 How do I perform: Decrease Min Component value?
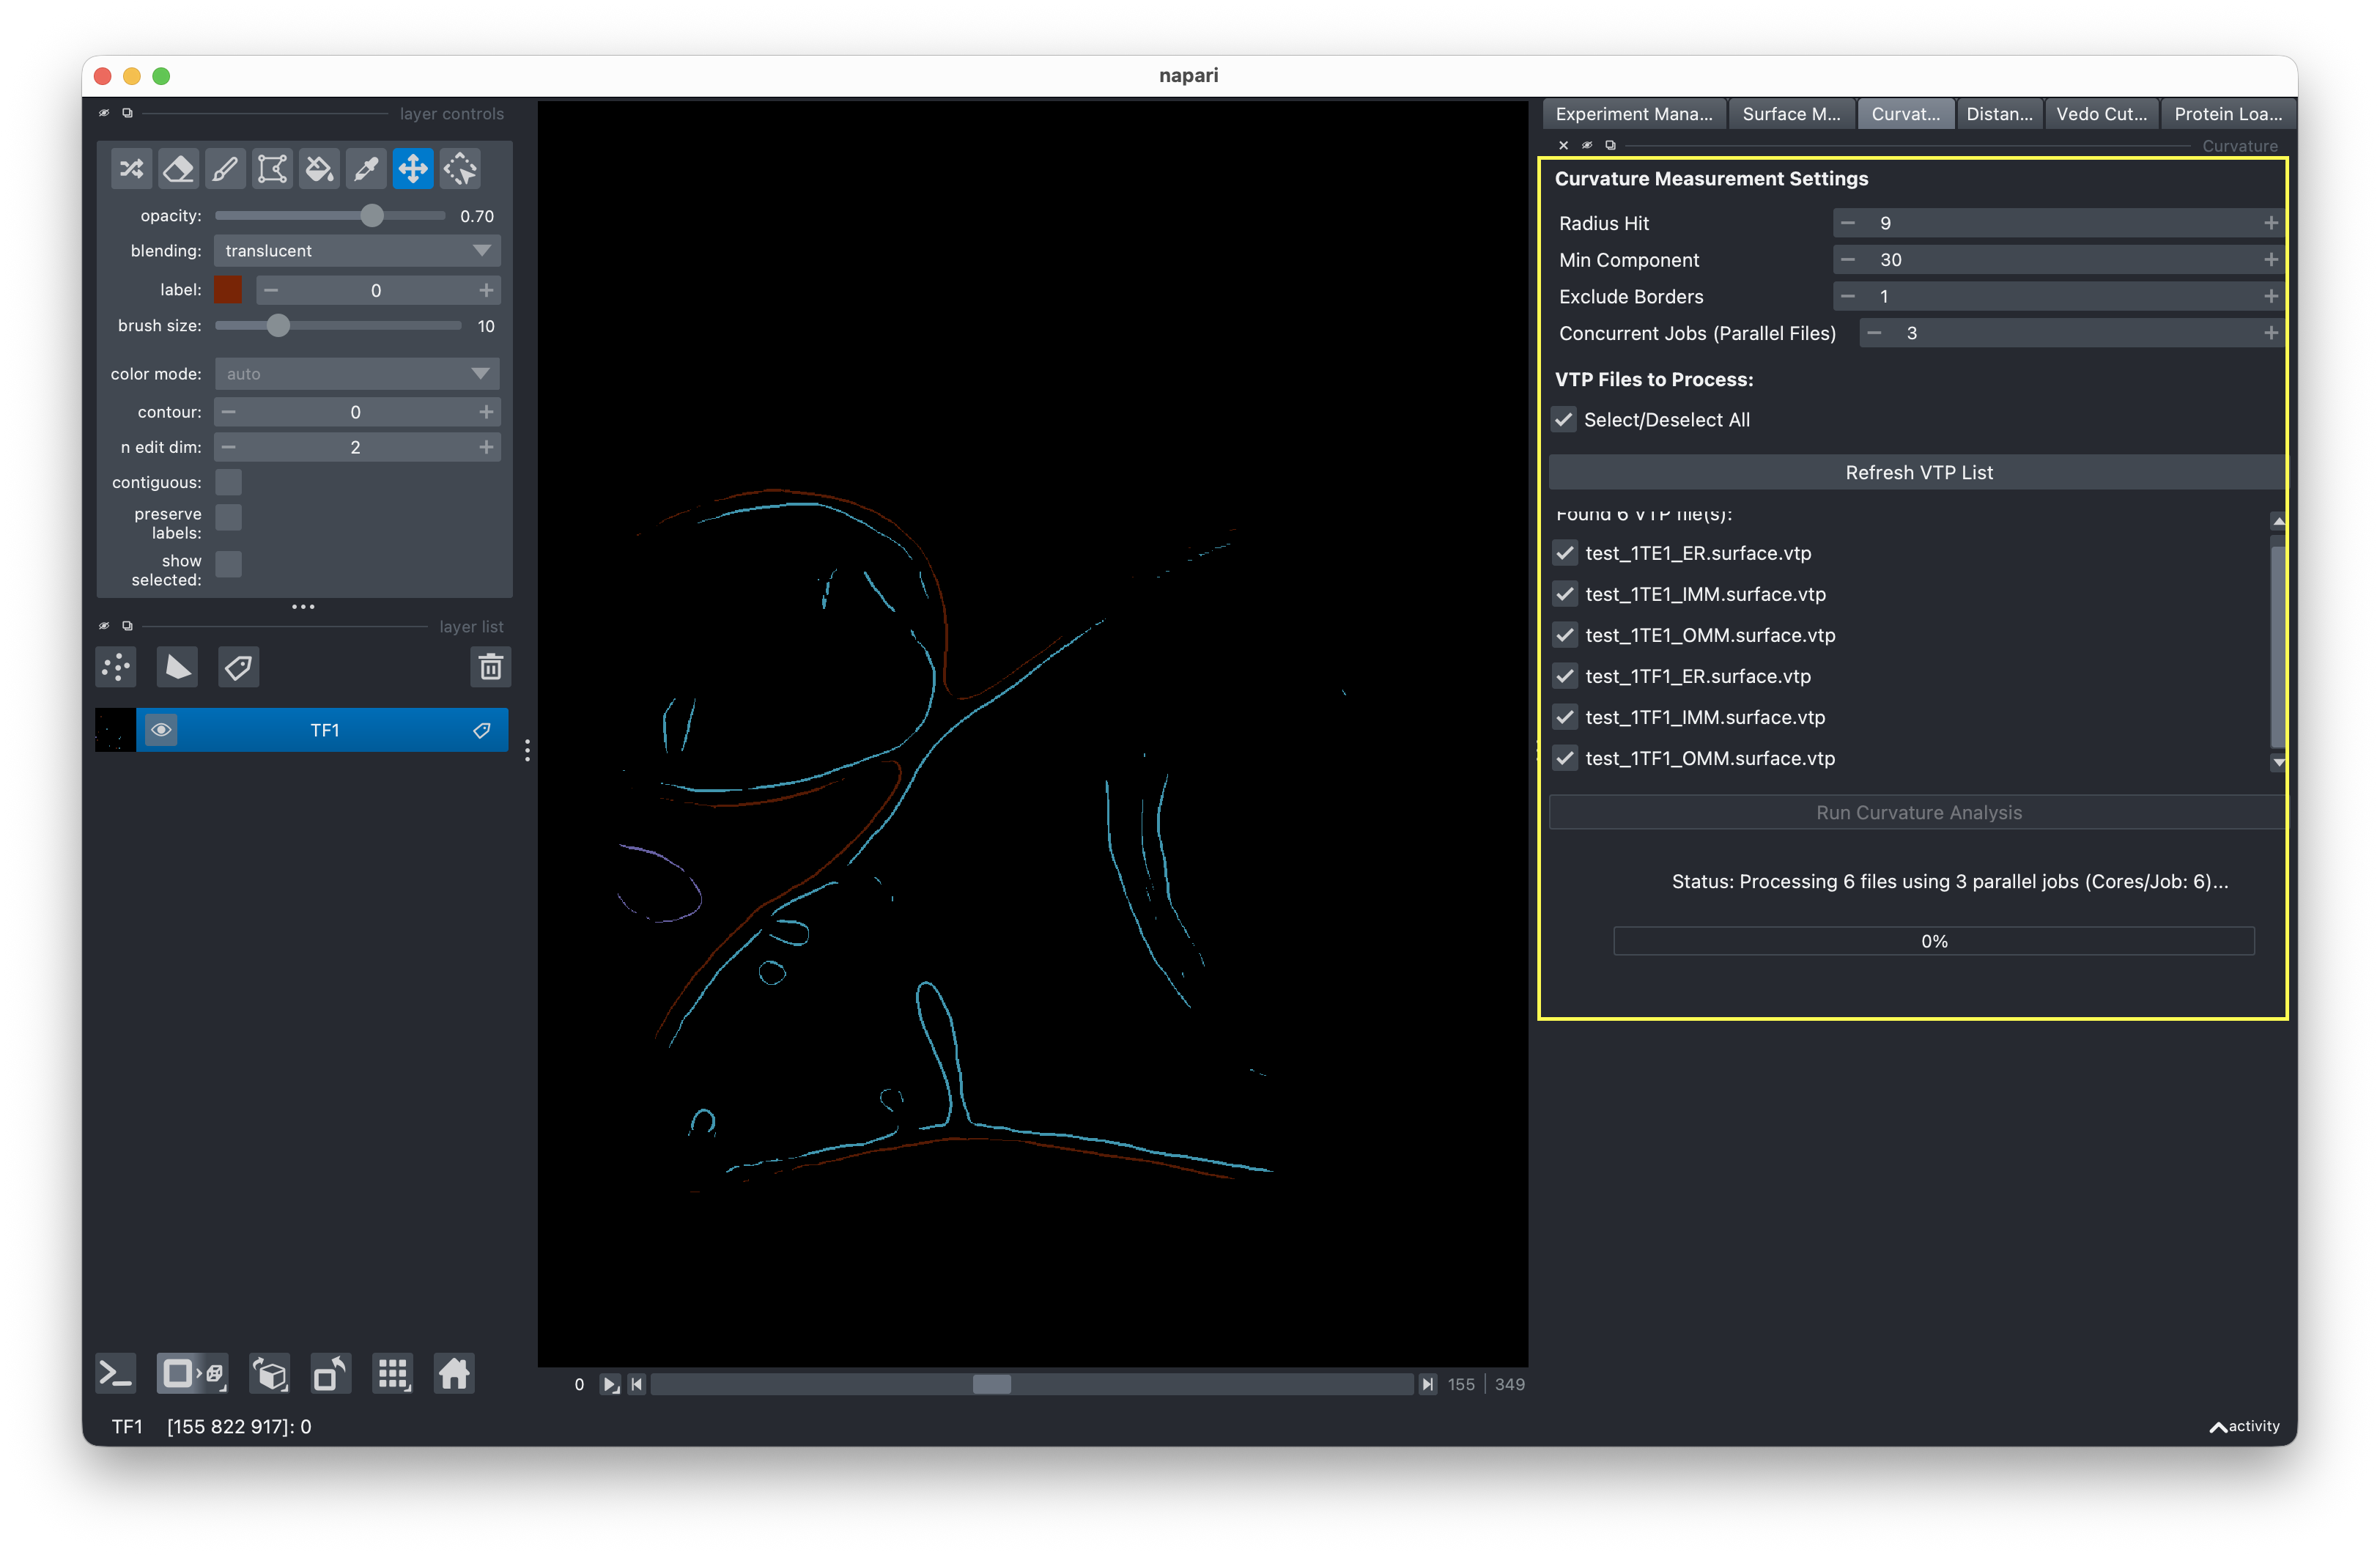(1848, 260)
